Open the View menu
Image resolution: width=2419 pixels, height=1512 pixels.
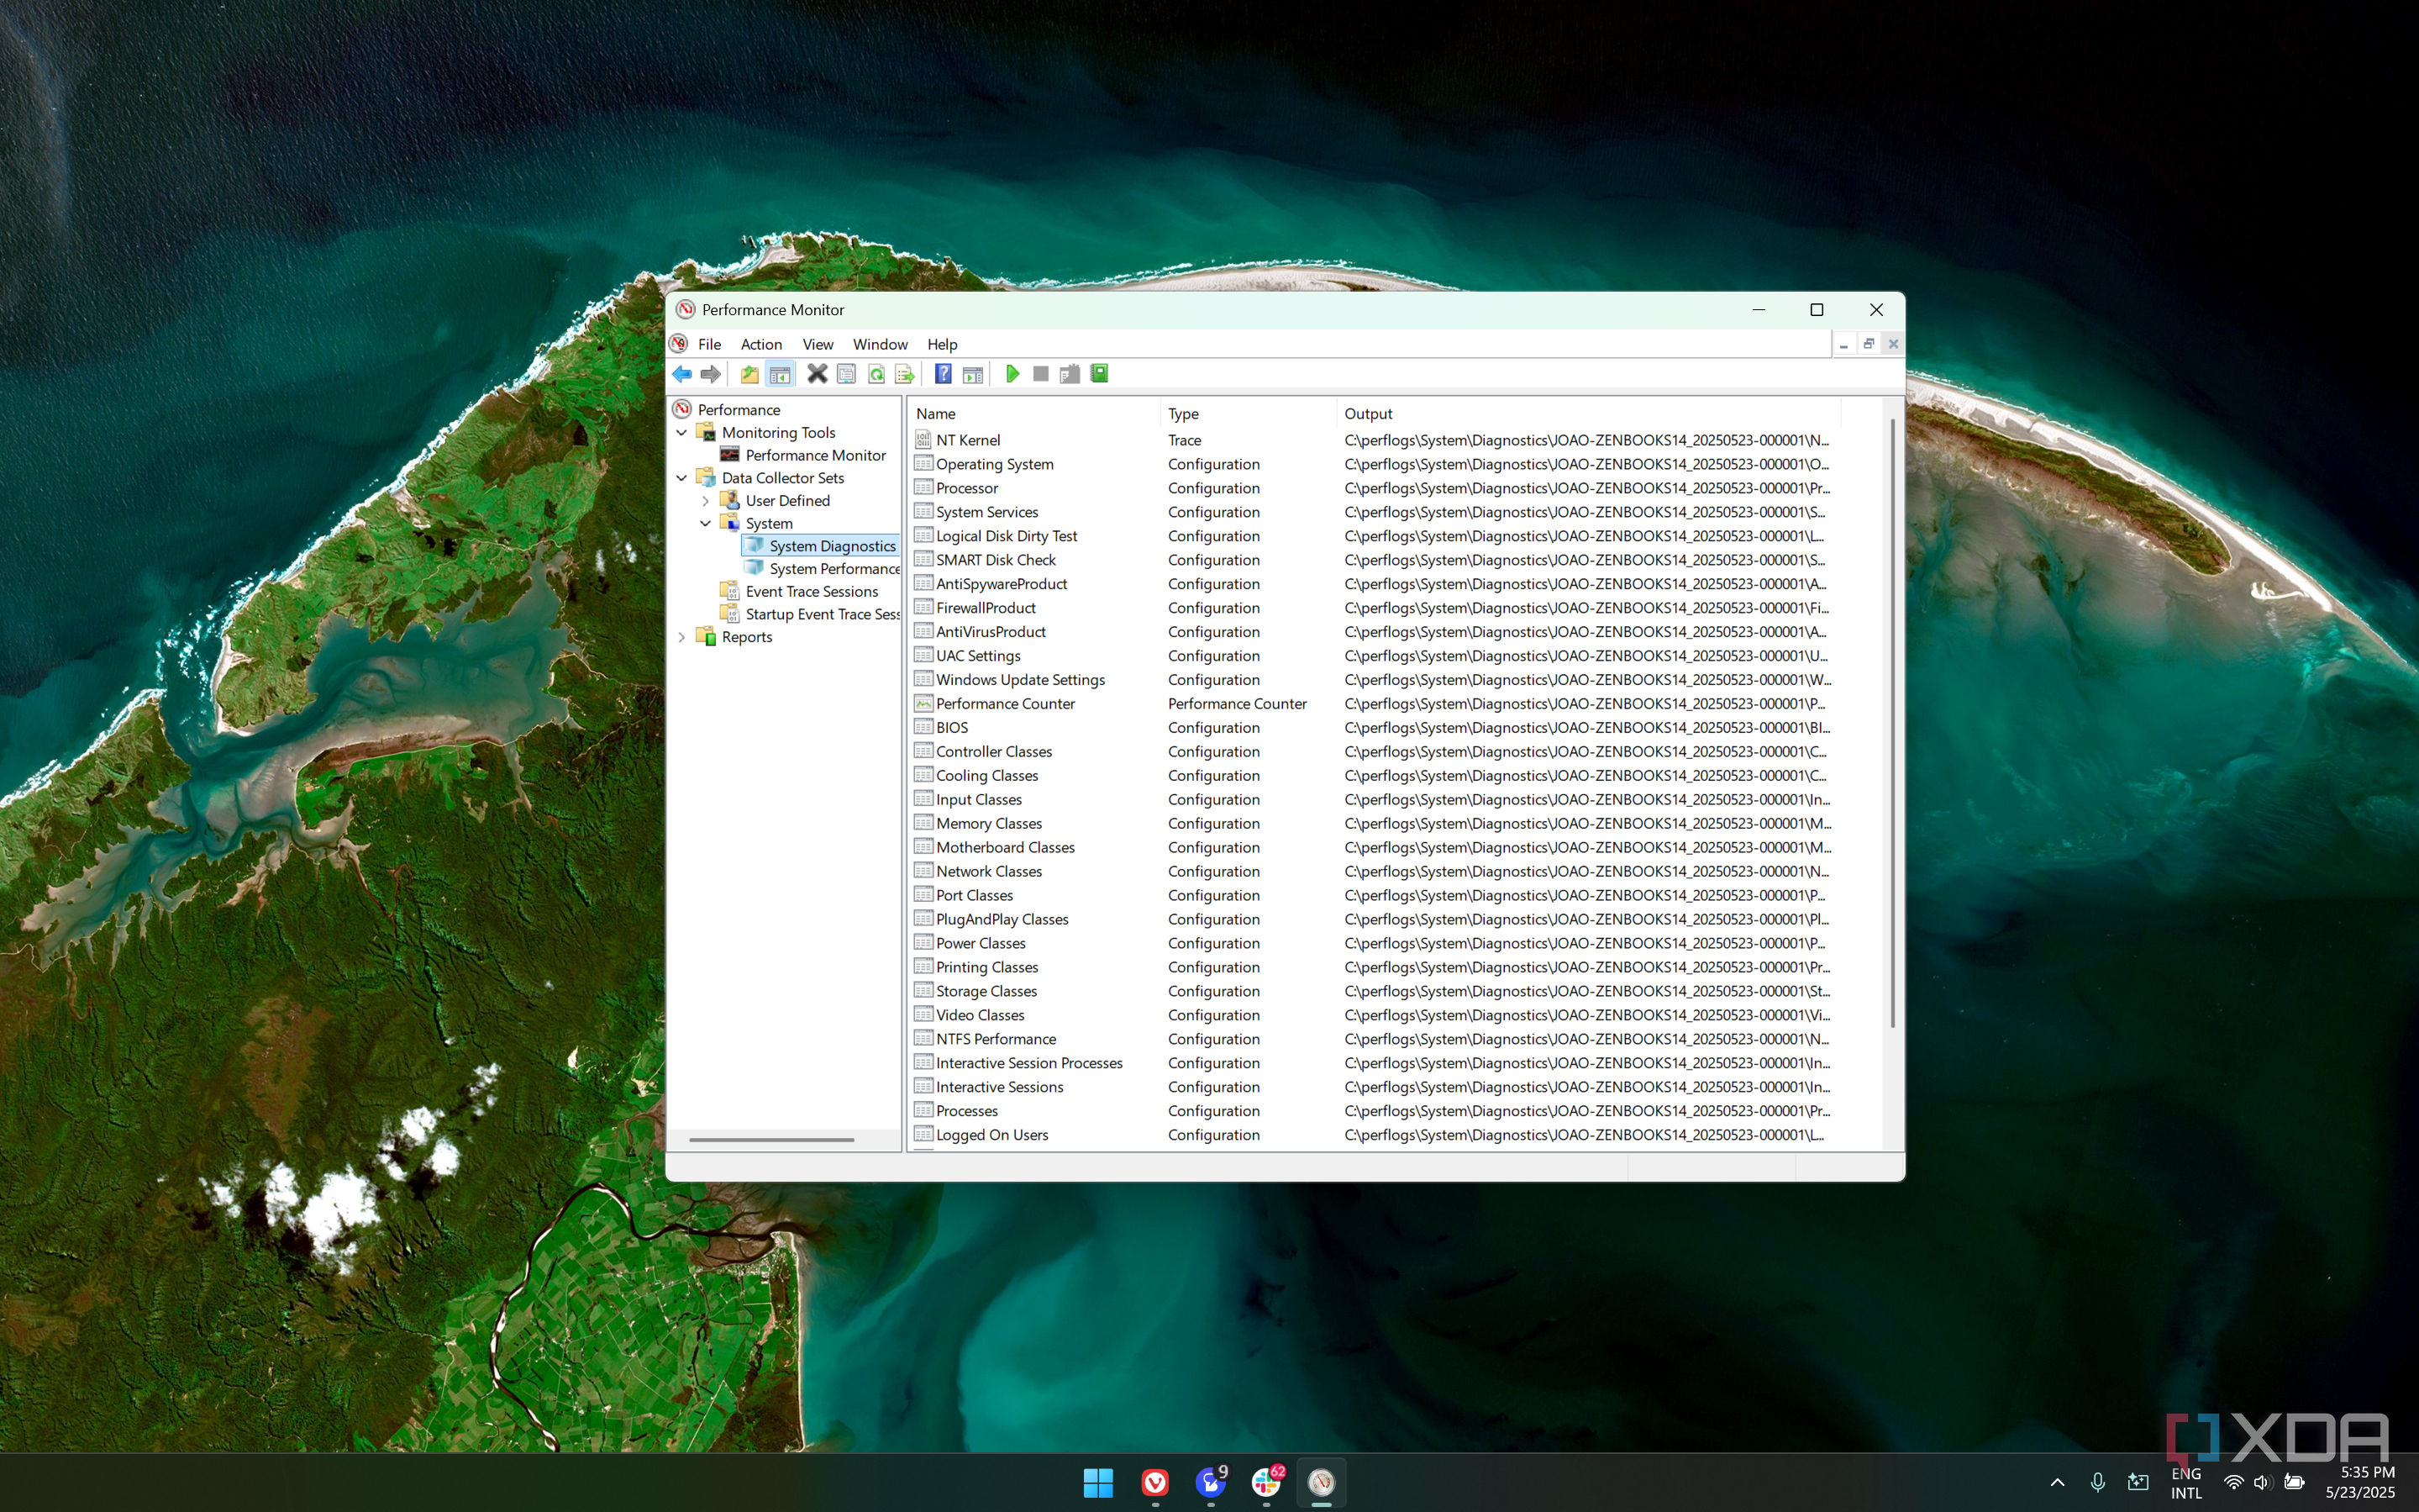tap(817, 344)
